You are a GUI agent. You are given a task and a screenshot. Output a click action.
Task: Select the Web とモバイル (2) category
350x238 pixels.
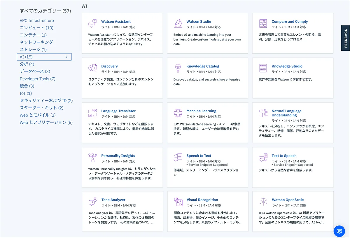coord(38,115)
